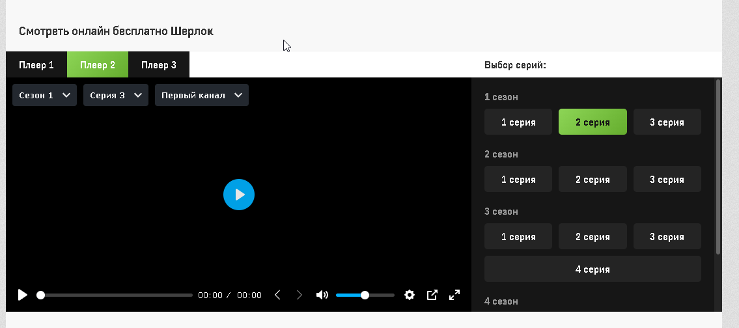The width and height of the screenshot is (739, 328).
Task: Click the "1 сезон" label
Action: pos(501,97)
